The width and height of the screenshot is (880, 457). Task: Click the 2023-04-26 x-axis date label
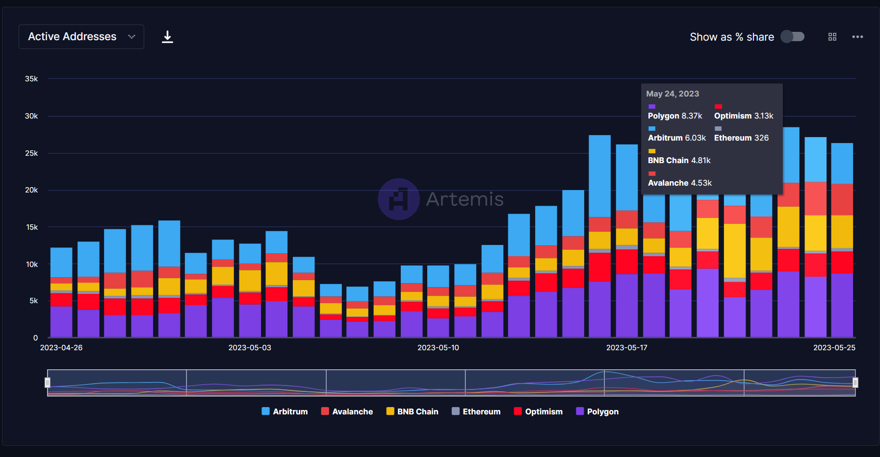[61, 348]
